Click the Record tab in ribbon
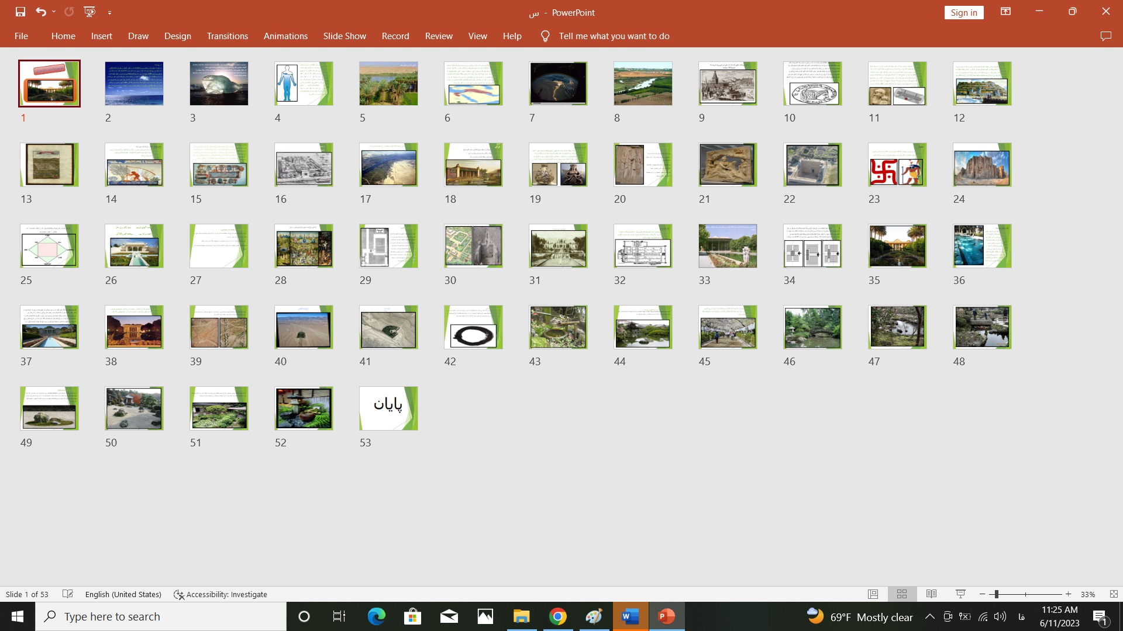The height and width of the screenshot is (631, 1123). click(x=395, y=36)
